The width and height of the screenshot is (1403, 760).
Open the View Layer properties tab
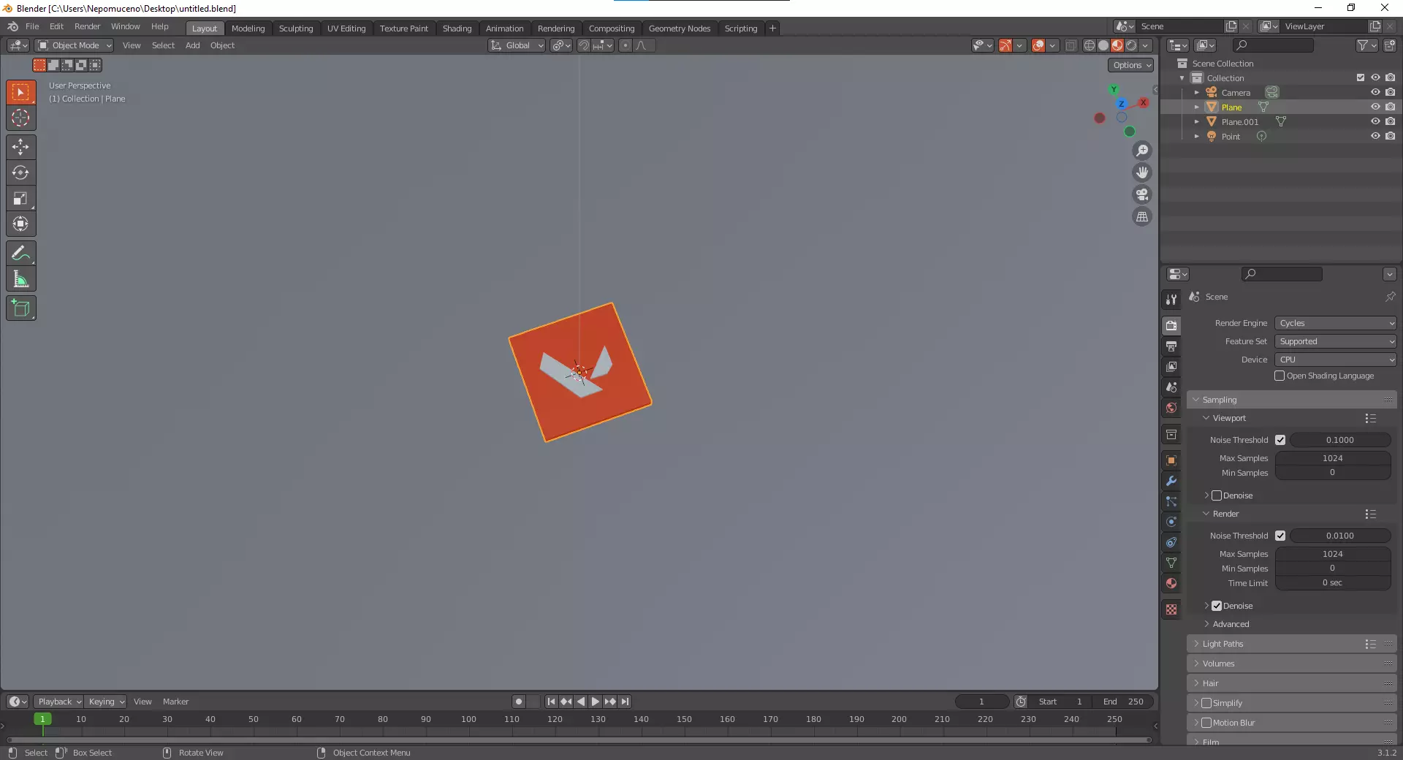pos(1171,366)
